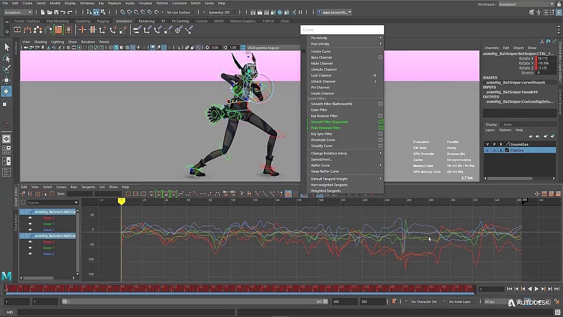Image resolution: width=563 pixels, height=317 pixels.
Task: Click the Playblast icon on the shelf
Action: click(17, 30)
